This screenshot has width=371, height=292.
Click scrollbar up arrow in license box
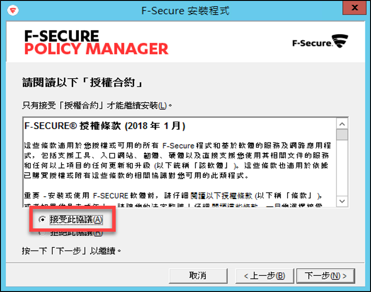pos(342,124)
